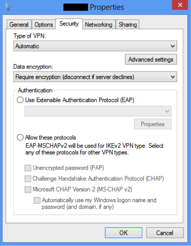Open the Data encryption dropdown
Image resolution: width=191 pixels, height=246 pixels.
pyautogui.click(x=95, y=77)
